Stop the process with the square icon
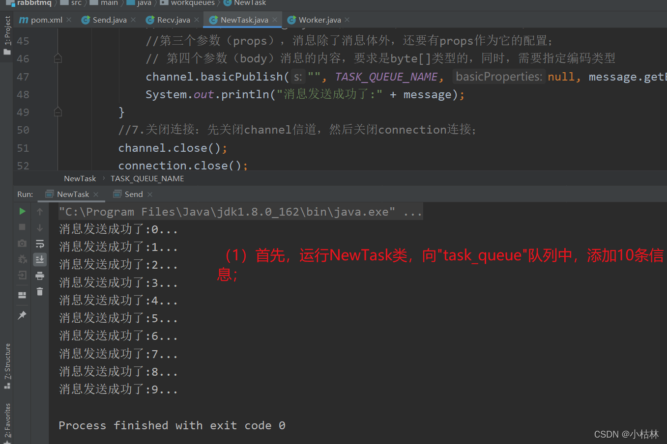Screen dimensions: 667x444 [x=22, y=227]
